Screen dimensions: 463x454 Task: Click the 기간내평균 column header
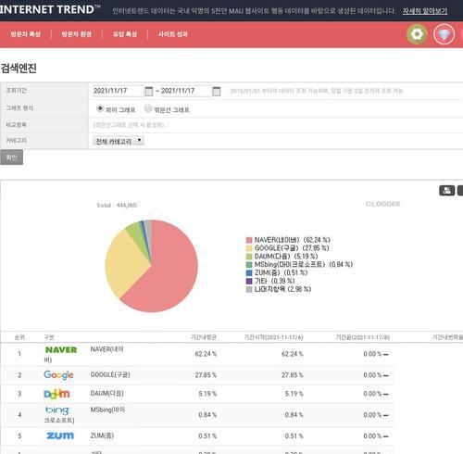tap(204, 337)
